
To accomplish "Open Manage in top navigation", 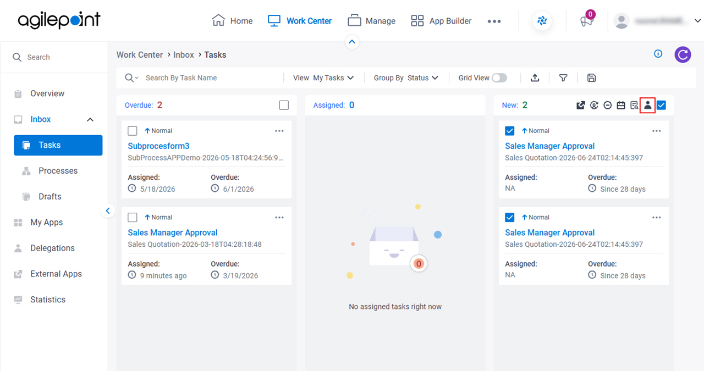I will pos(372,21).
